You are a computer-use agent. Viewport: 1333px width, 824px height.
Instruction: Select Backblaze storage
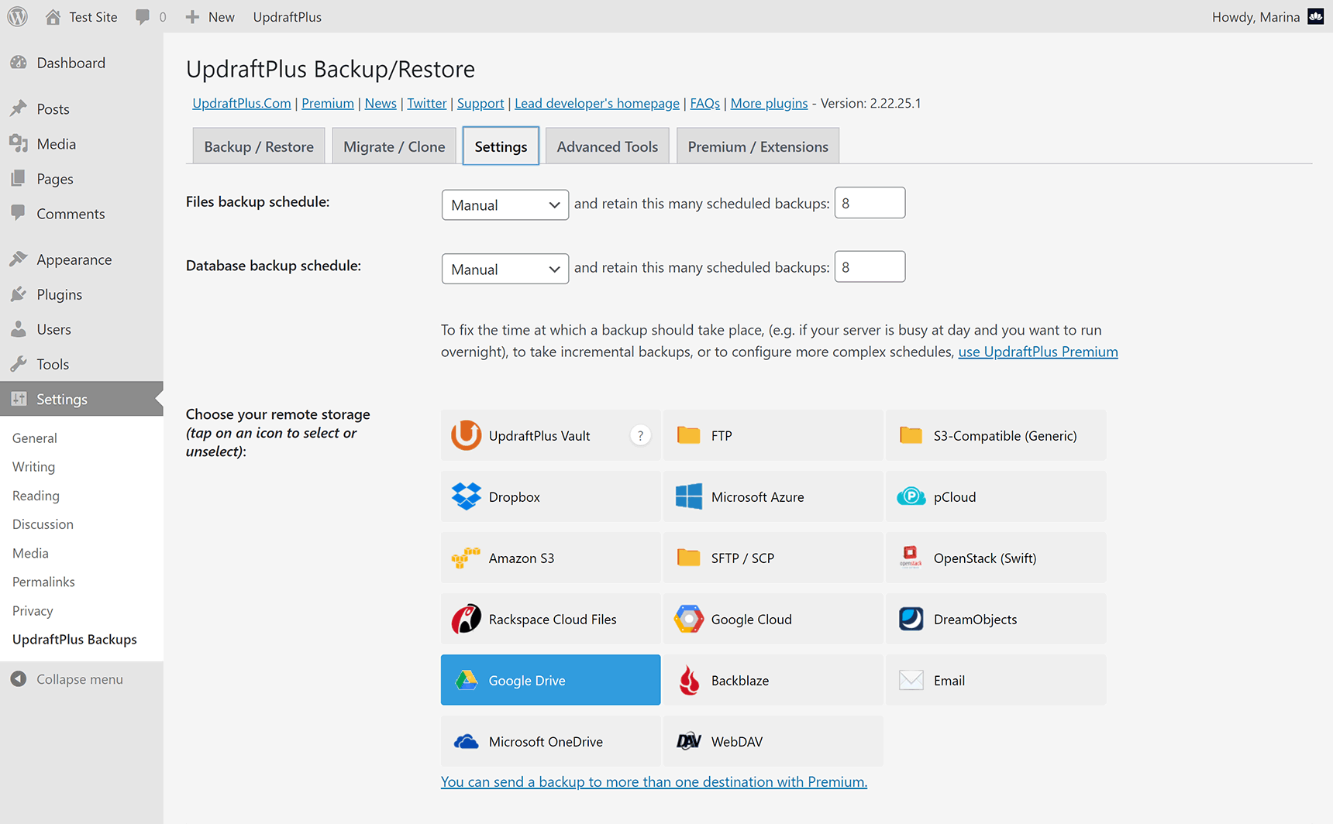click(x=773, y=680)
